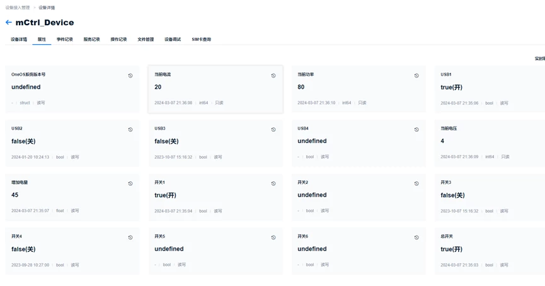View history of 当前电流 property
545x286 pixels.
273,76
